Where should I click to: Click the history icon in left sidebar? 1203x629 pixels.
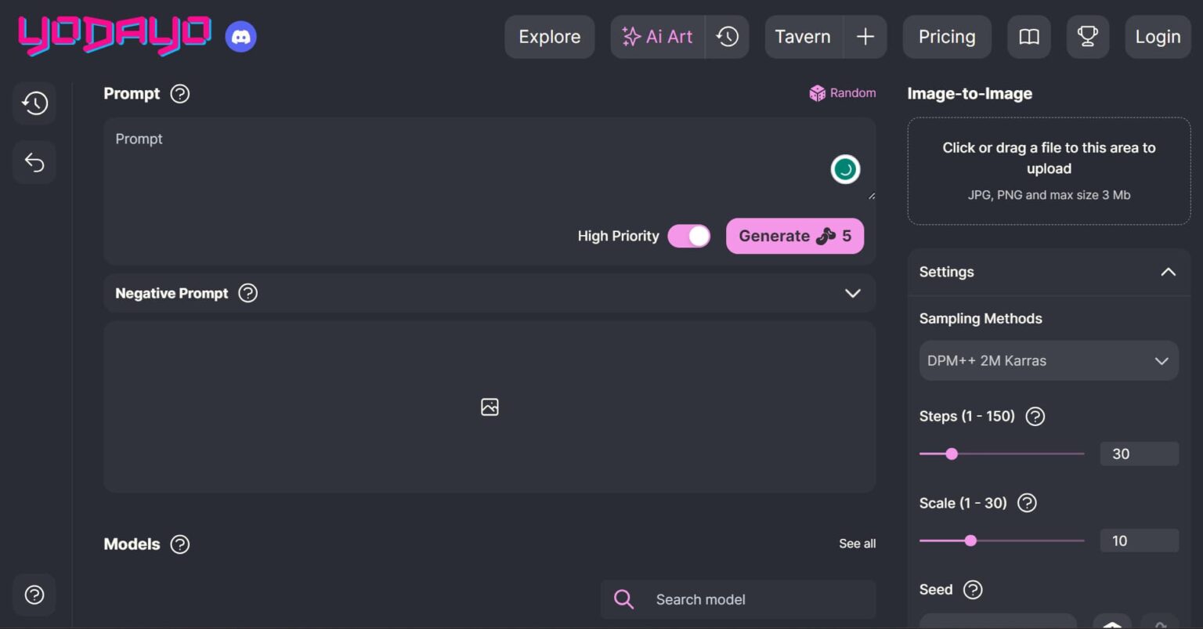click(x=34, y=103)
